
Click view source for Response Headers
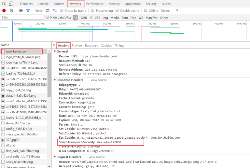[99, 80]
